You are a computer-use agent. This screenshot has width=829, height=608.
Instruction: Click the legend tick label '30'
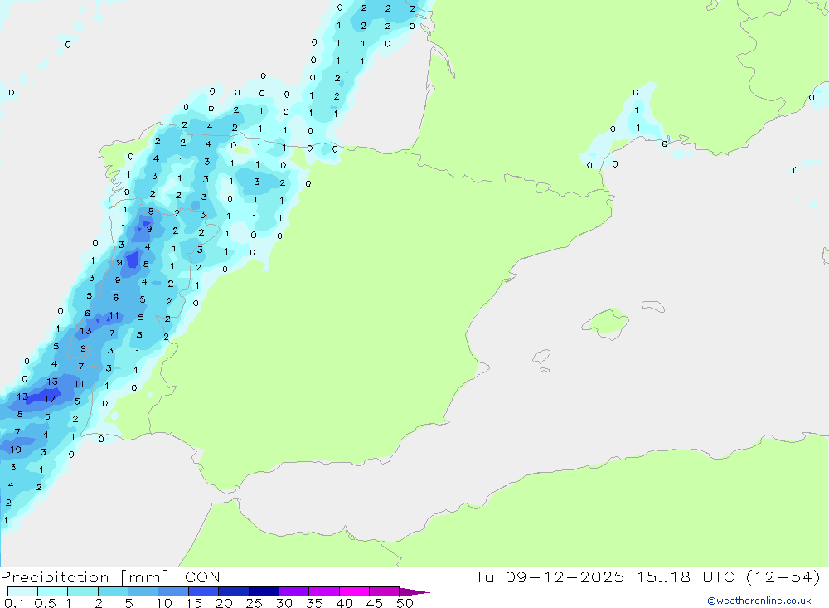pyautogui.click(x=284, y=603)
